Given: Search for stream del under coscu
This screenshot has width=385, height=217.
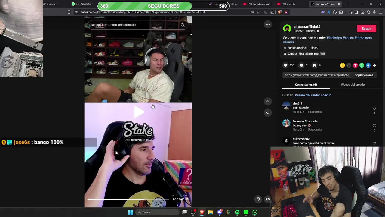Looking at the screenshot, I should (313, 95).
